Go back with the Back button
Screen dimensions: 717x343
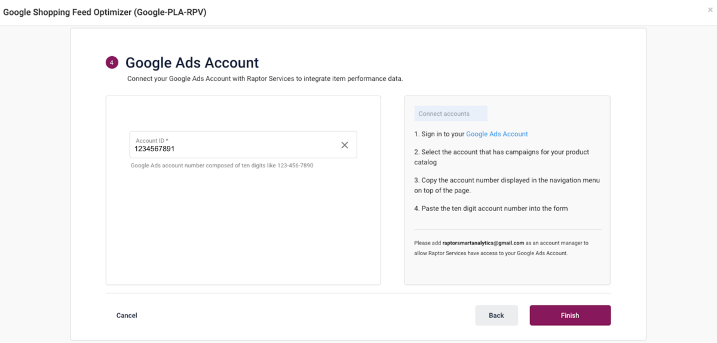click(497, 316)
